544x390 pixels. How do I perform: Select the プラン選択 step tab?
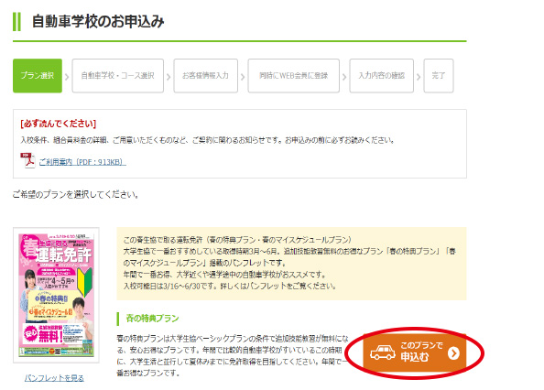[x=38, y=76]
